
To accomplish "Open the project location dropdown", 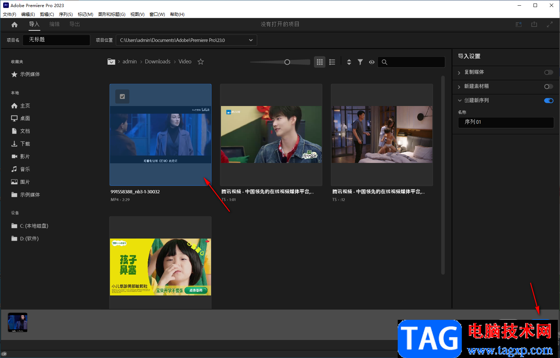I will (x=251, y=40).
